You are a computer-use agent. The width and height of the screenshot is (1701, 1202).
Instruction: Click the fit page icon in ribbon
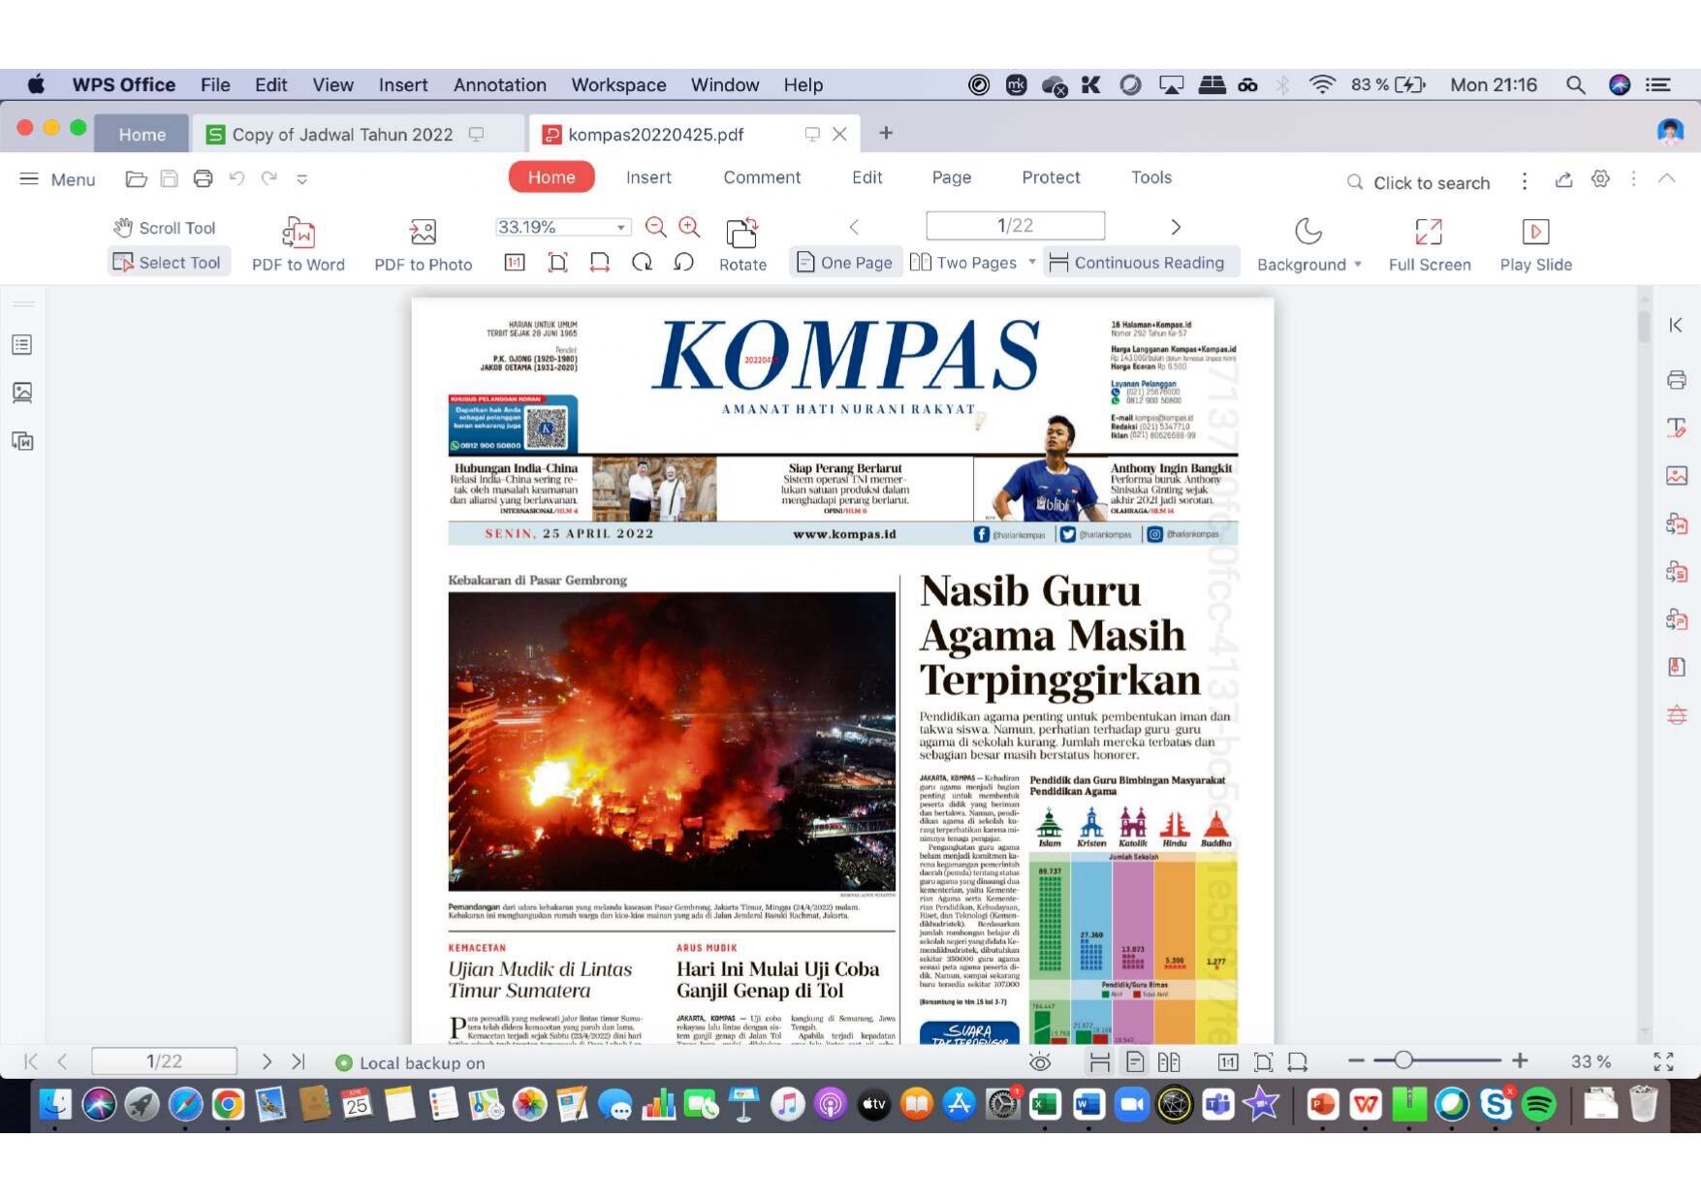[557, 263]
